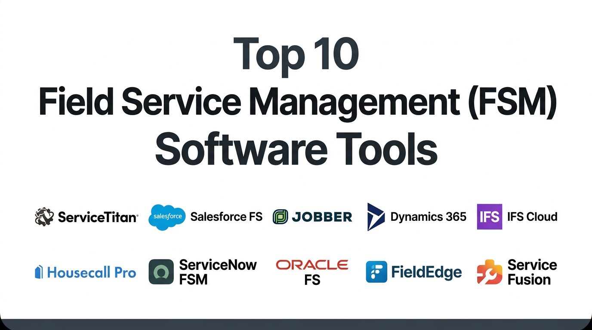
Task: Select the "Salesforce FS" label
Action: click(x=226, y=217)
